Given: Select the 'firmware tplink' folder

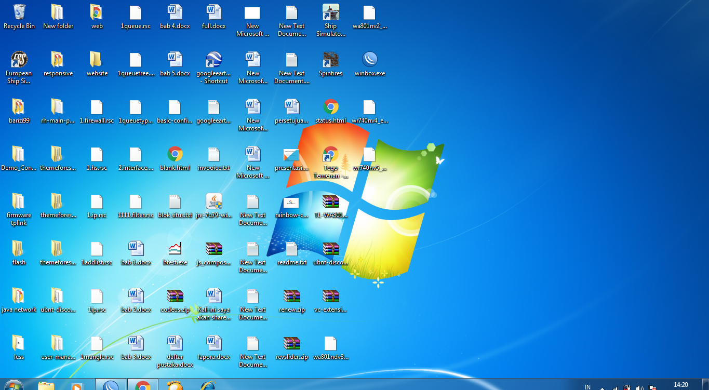Looking at the screenshot, I should click(19, 201).
